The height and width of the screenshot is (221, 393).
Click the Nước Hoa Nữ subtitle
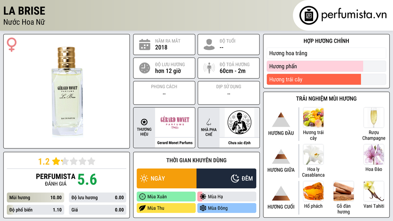(24, 22)
